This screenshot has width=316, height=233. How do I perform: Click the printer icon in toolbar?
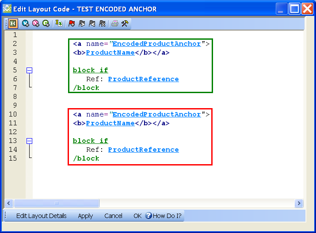[x=114, y=23]
